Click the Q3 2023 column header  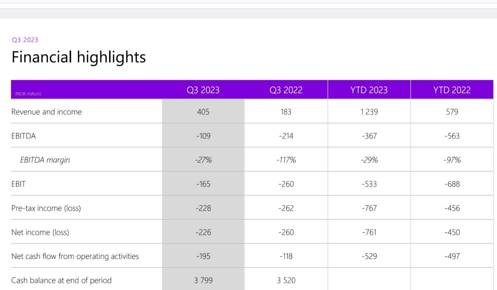[x=203, y=90]
